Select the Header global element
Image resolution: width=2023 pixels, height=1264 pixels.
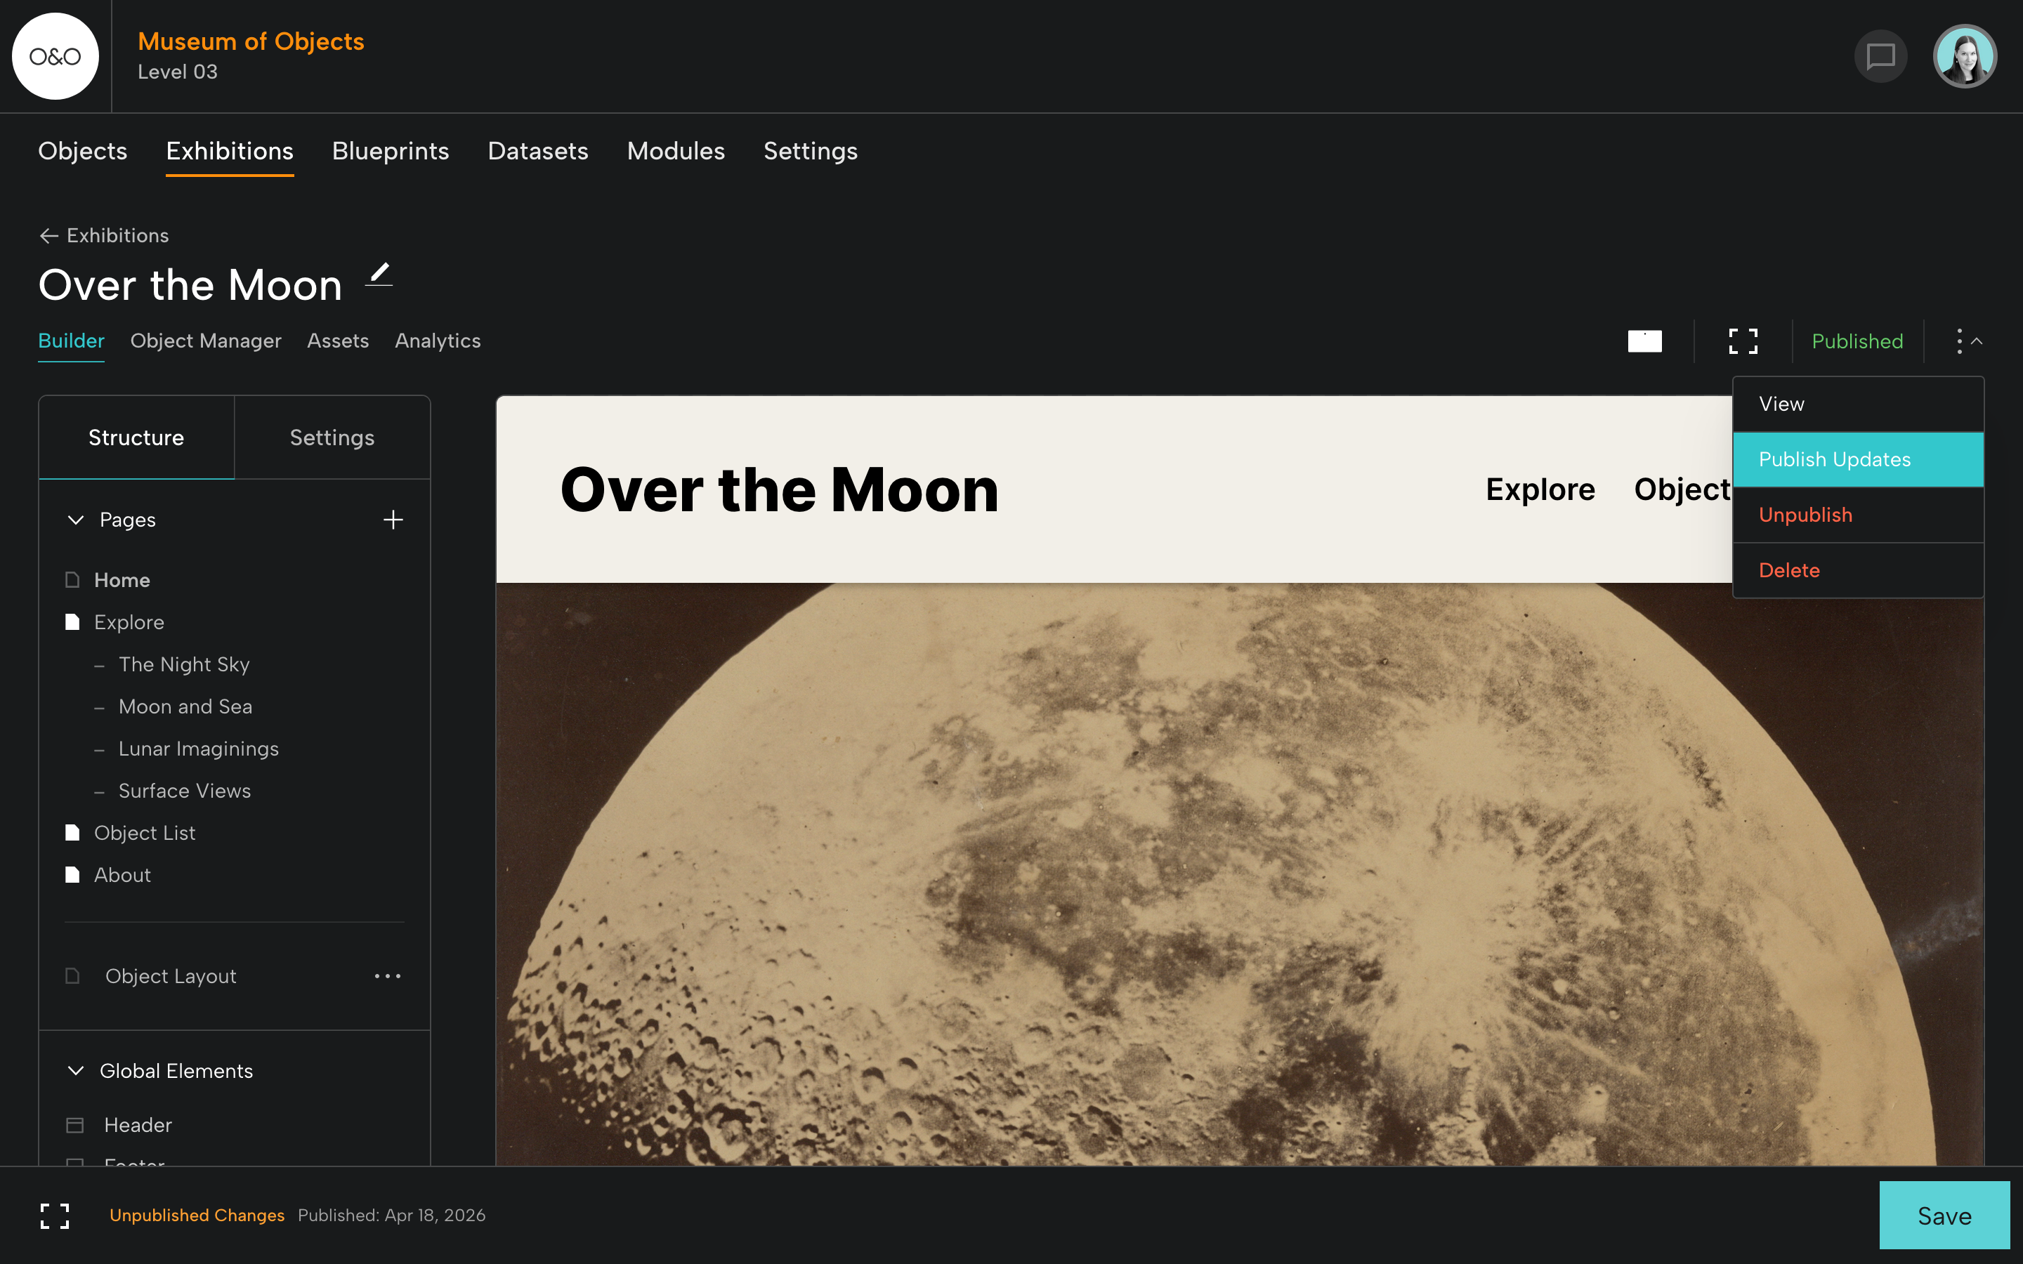point(138,1125)
